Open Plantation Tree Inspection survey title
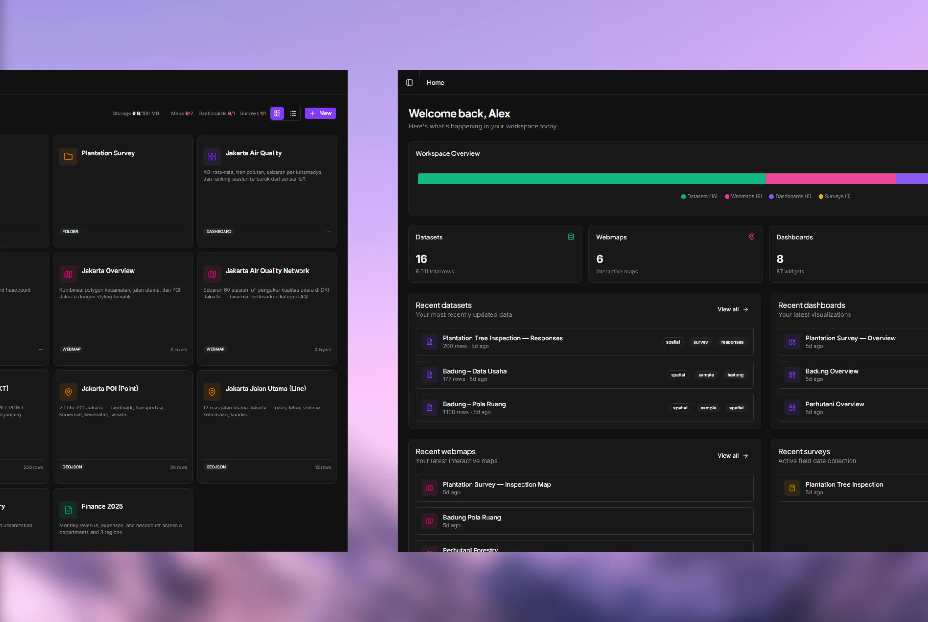 pos(844,485)
